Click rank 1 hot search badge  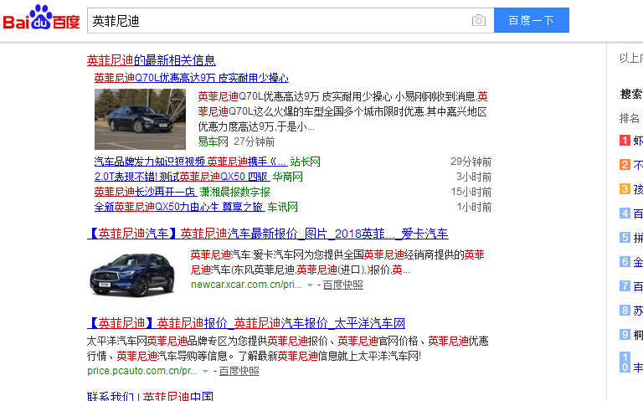[625, 141]
